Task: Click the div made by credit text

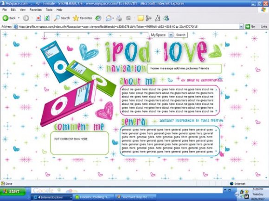Action: pyautogui.click(x=202, y=80)
